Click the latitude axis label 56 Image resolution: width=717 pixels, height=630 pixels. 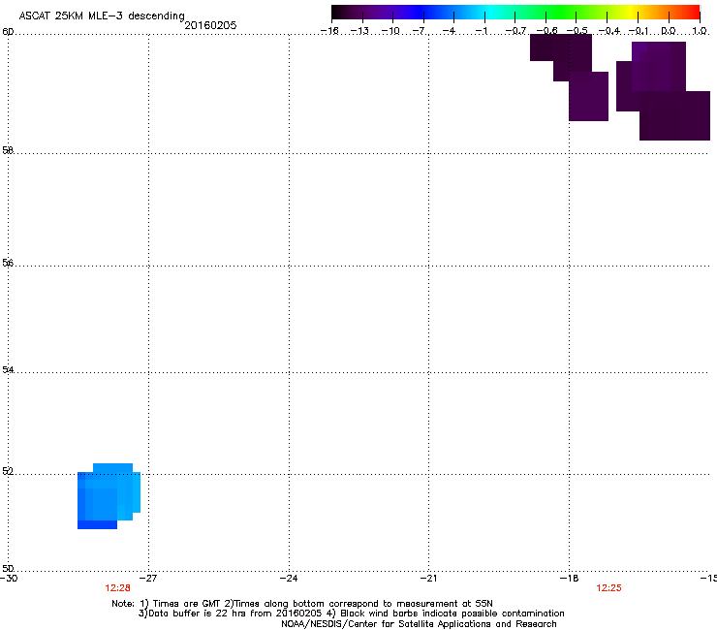(8, 263)
